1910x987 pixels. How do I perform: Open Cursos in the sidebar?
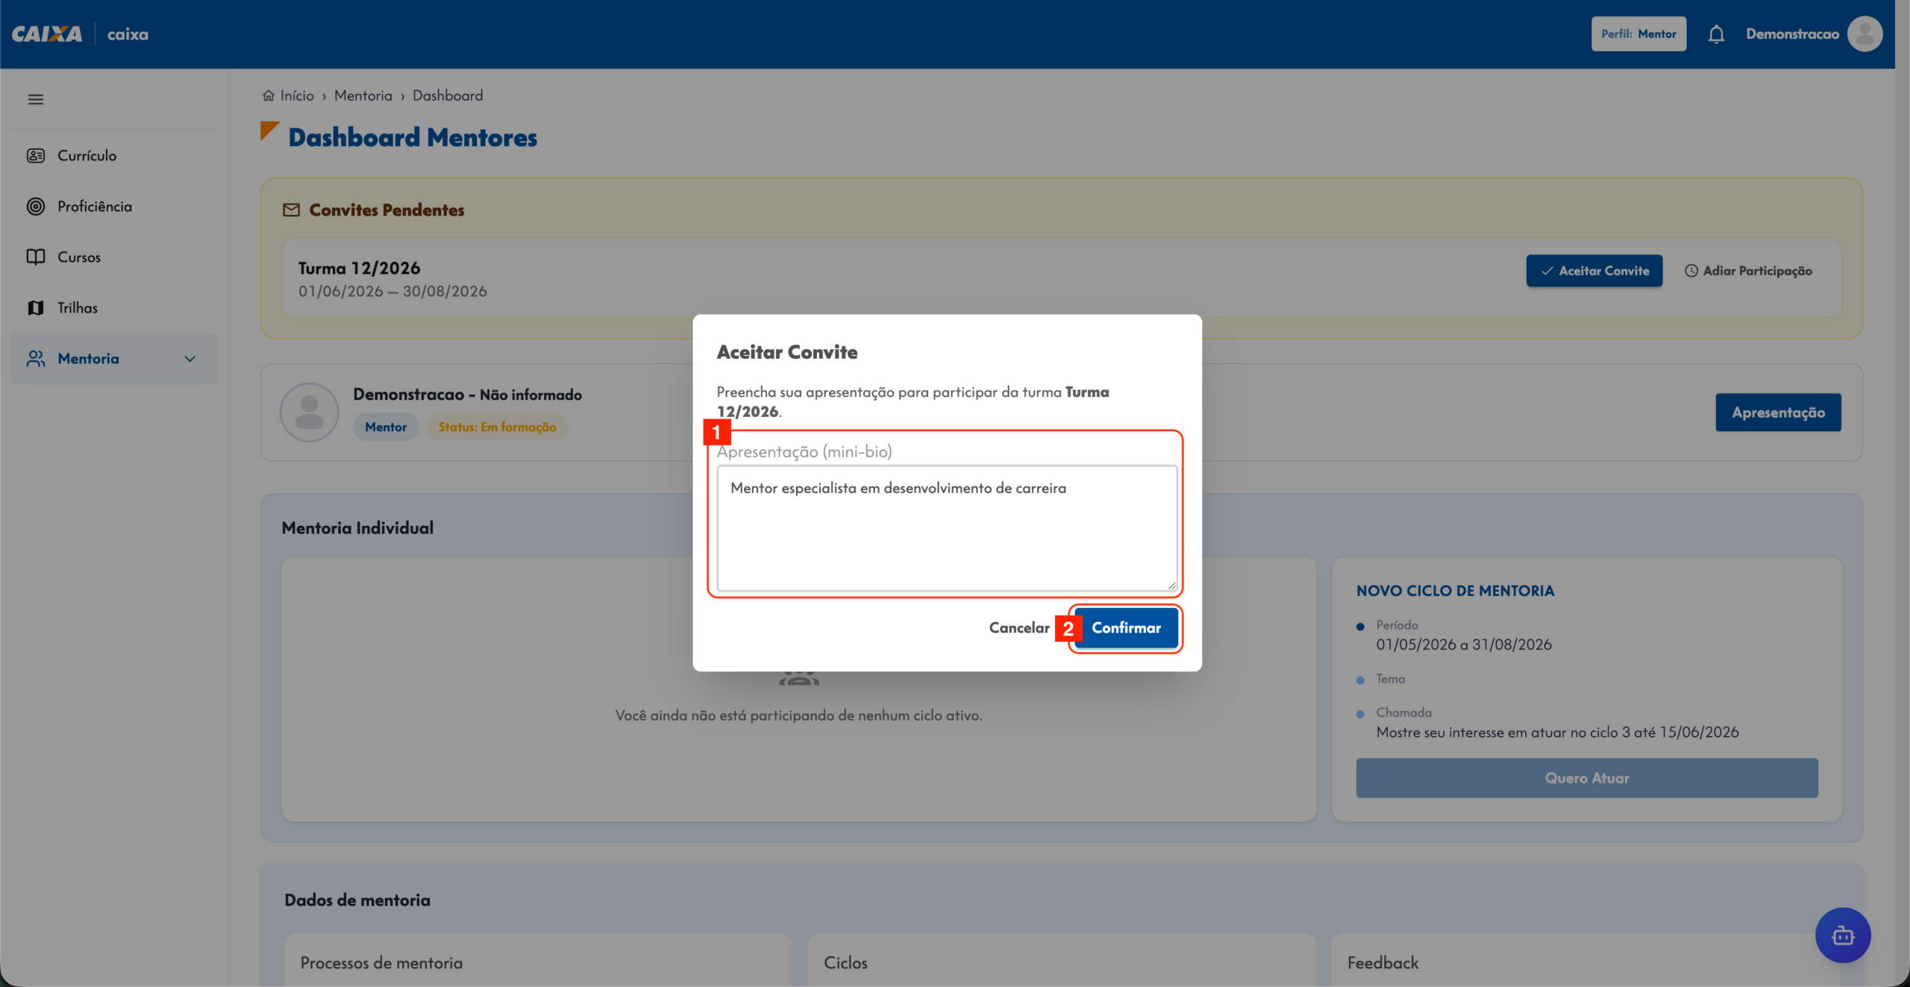pyautogui.click(x=78, y=257)
